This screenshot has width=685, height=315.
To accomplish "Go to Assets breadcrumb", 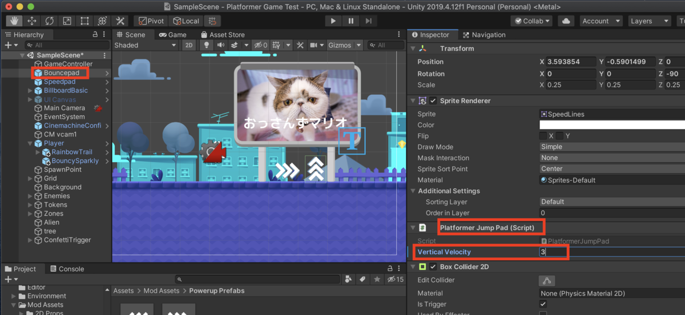I will tap(123, 290).
